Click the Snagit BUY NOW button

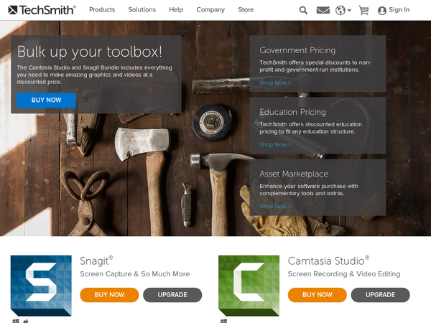click(x=109, y=295)
